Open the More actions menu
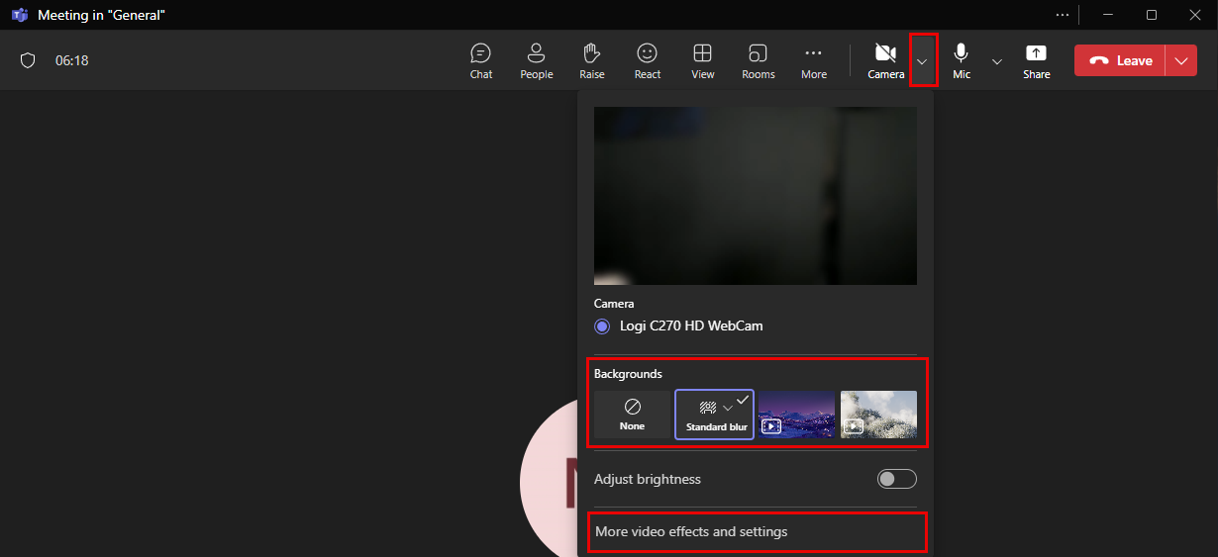The width and height of the screenshot is (1218, 557). [814, 60]
